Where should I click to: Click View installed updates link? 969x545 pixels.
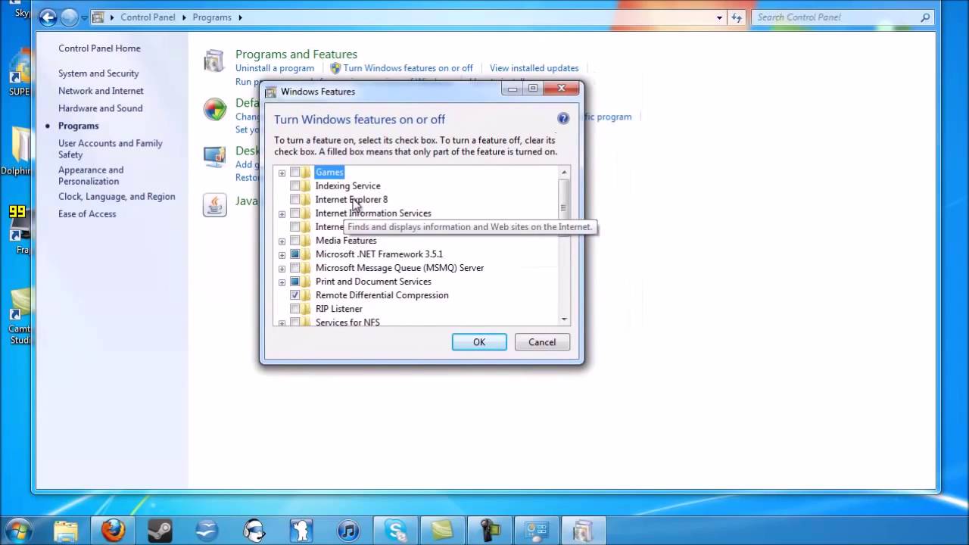coord(534,68)
